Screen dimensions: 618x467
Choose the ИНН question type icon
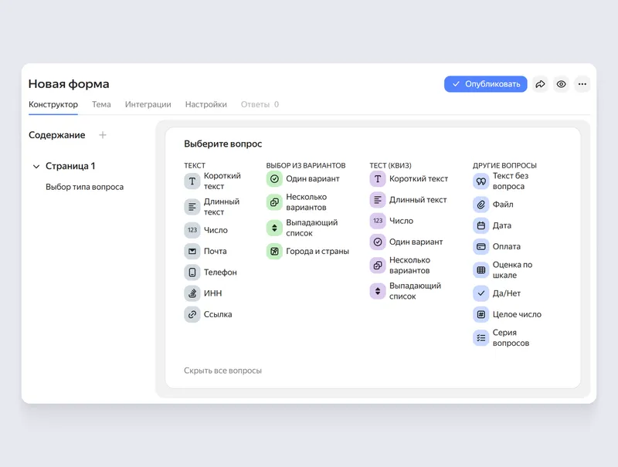[192, 293]
